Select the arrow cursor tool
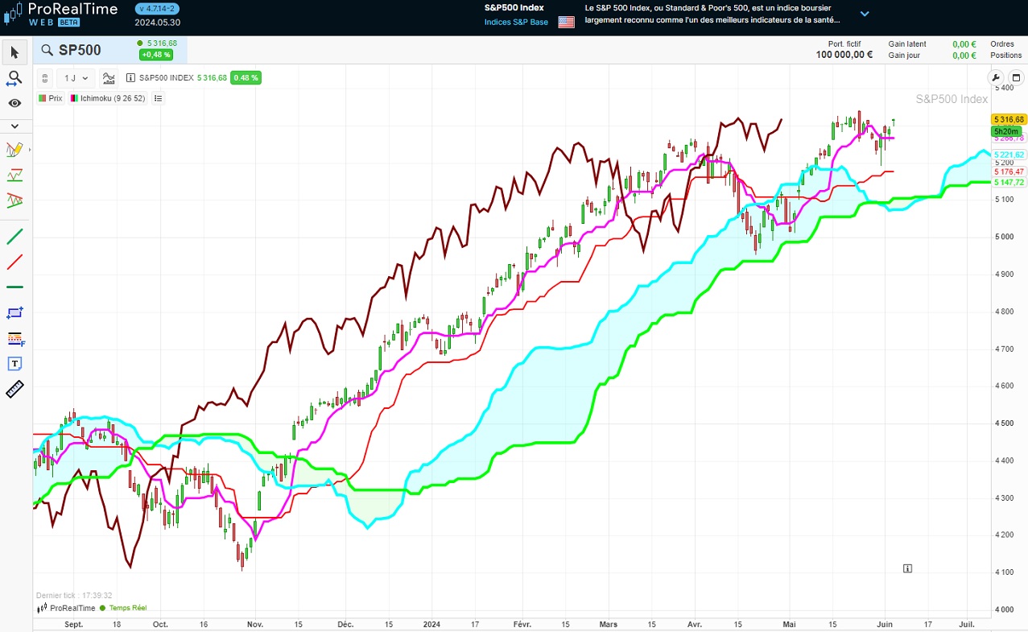Screen dimensions: 1028x632 tap(14, 53)
